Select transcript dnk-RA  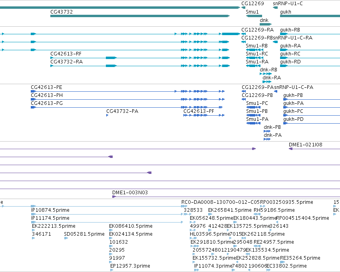tap(267, 82)
